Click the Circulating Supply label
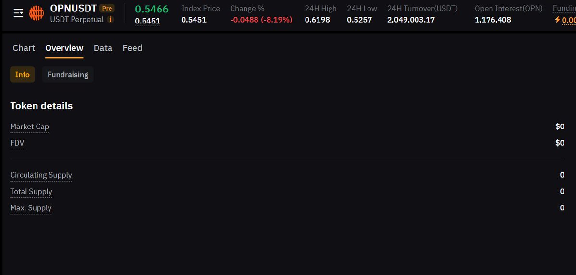Viewport: 576px width, 275px height. click(x=41, y=175)
